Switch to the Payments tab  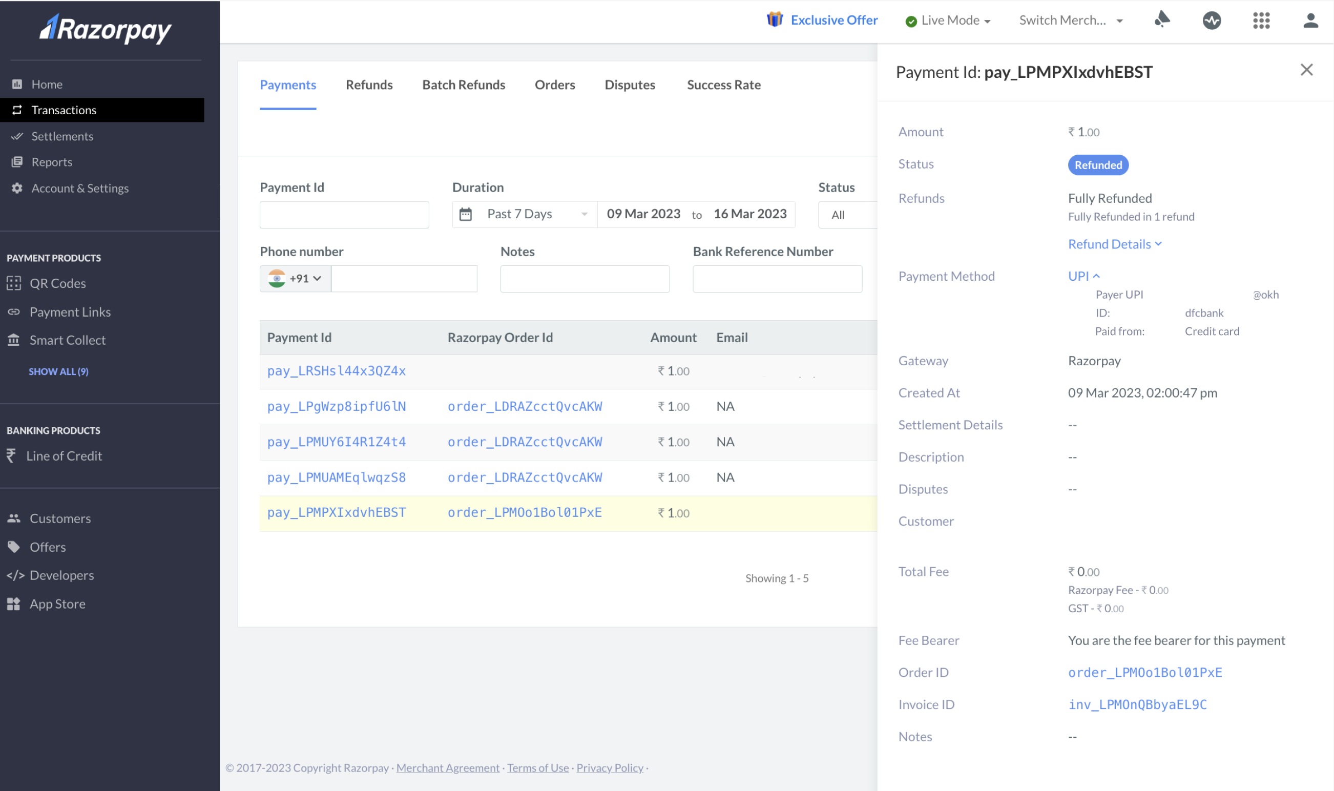coord(288,85)
